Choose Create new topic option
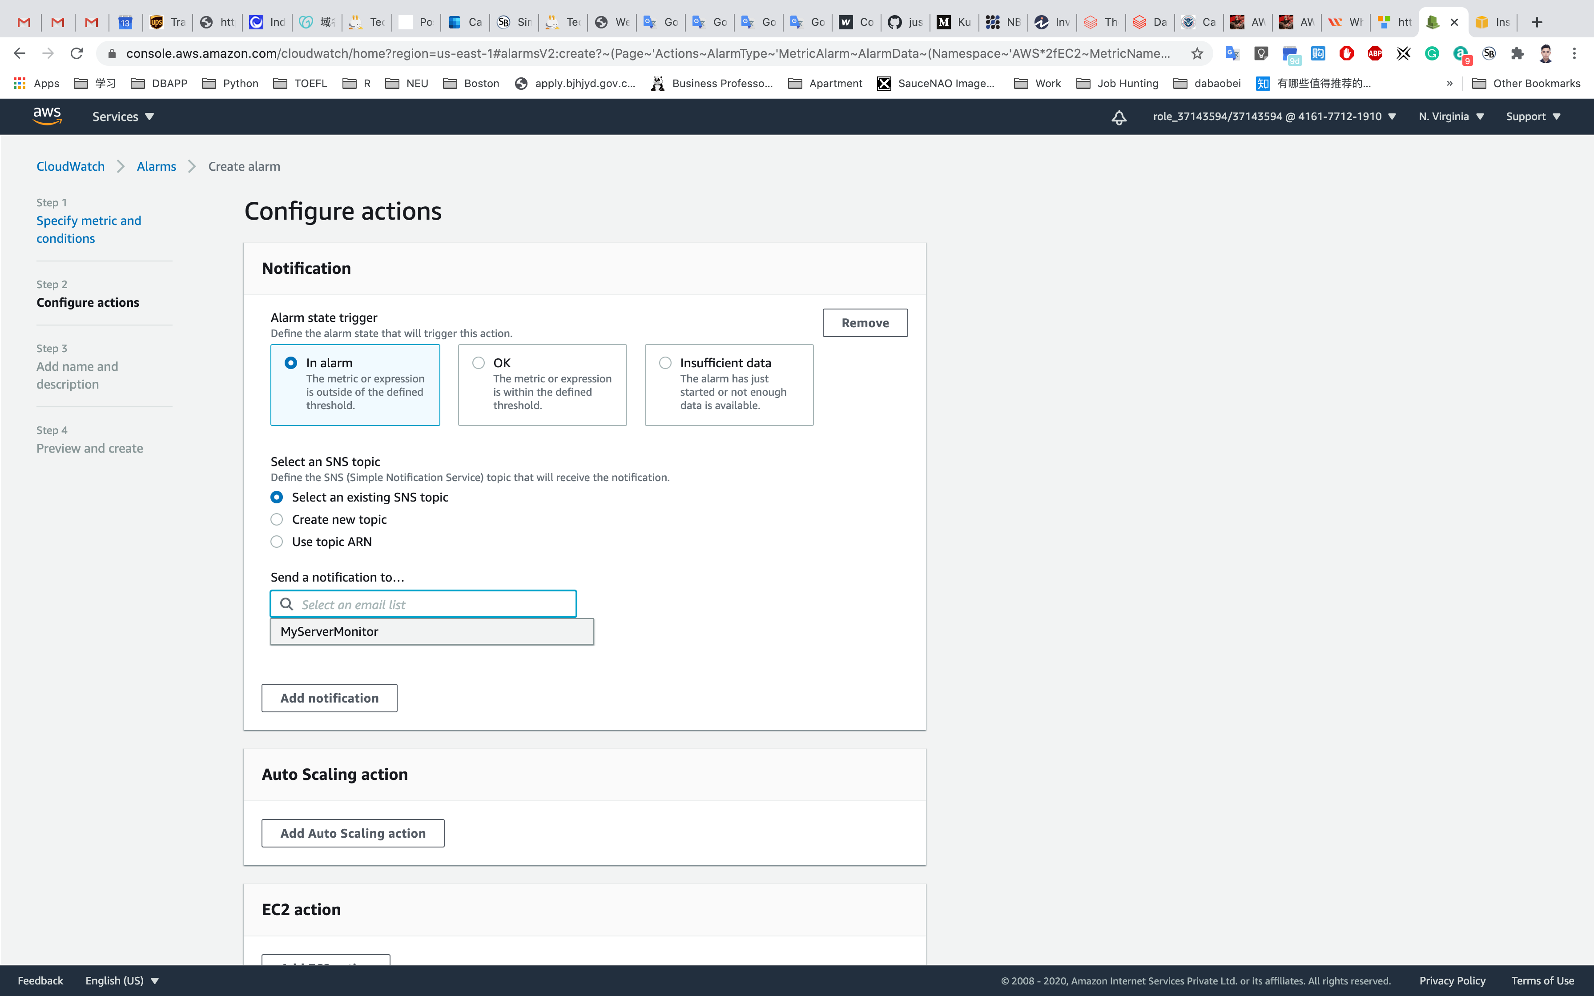1594x996 pixels. [277, 520]
